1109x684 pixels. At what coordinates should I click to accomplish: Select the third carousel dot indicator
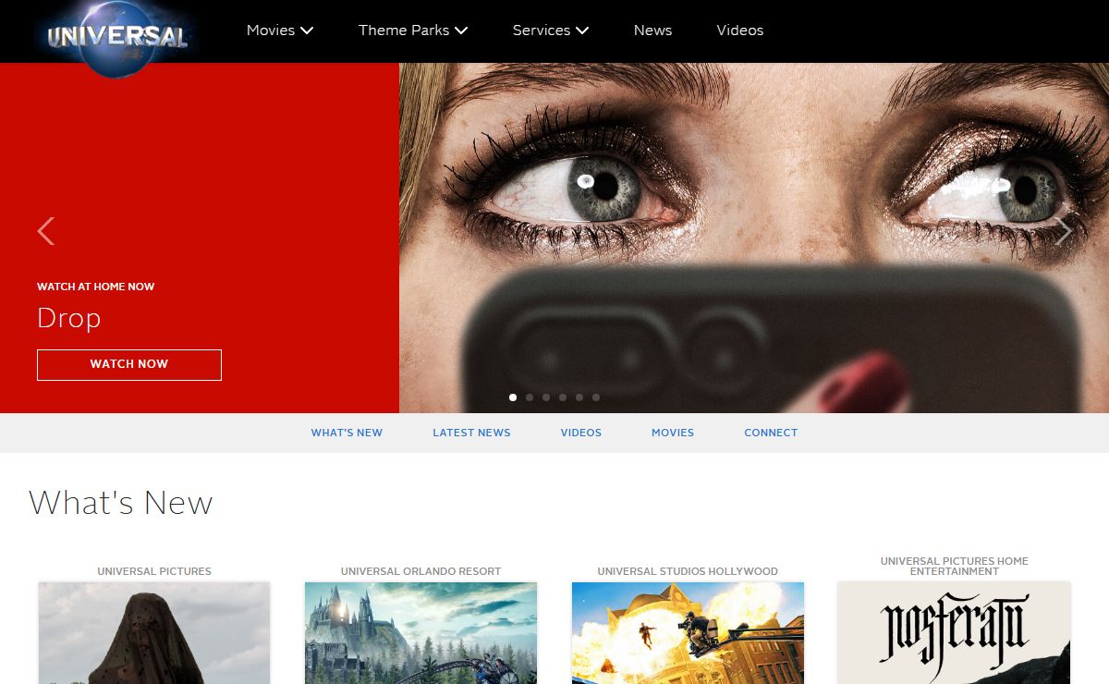click(x=546, y=397)
